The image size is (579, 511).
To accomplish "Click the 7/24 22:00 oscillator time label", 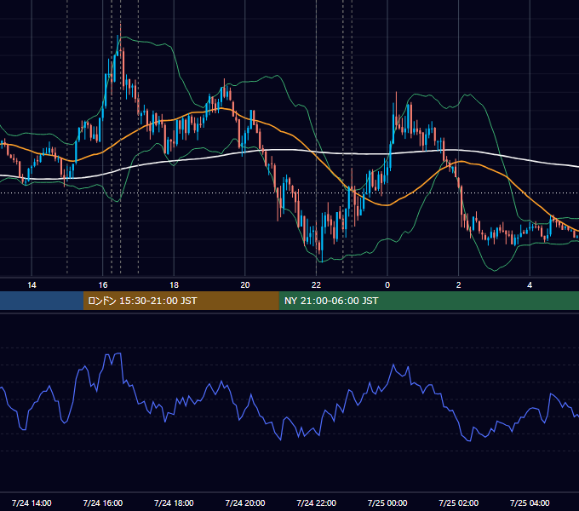I will 317,502.
